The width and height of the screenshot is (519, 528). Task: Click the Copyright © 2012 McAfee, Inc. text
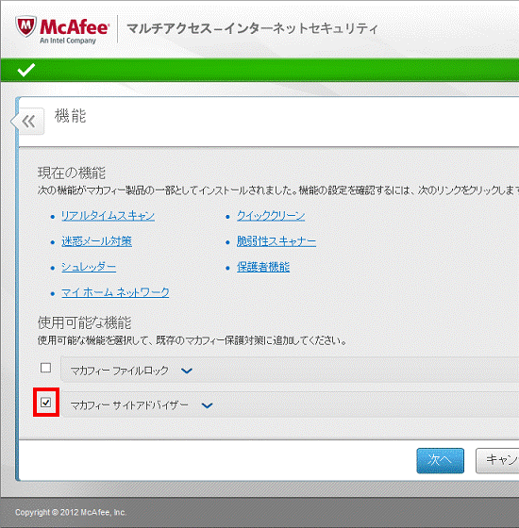71,513
